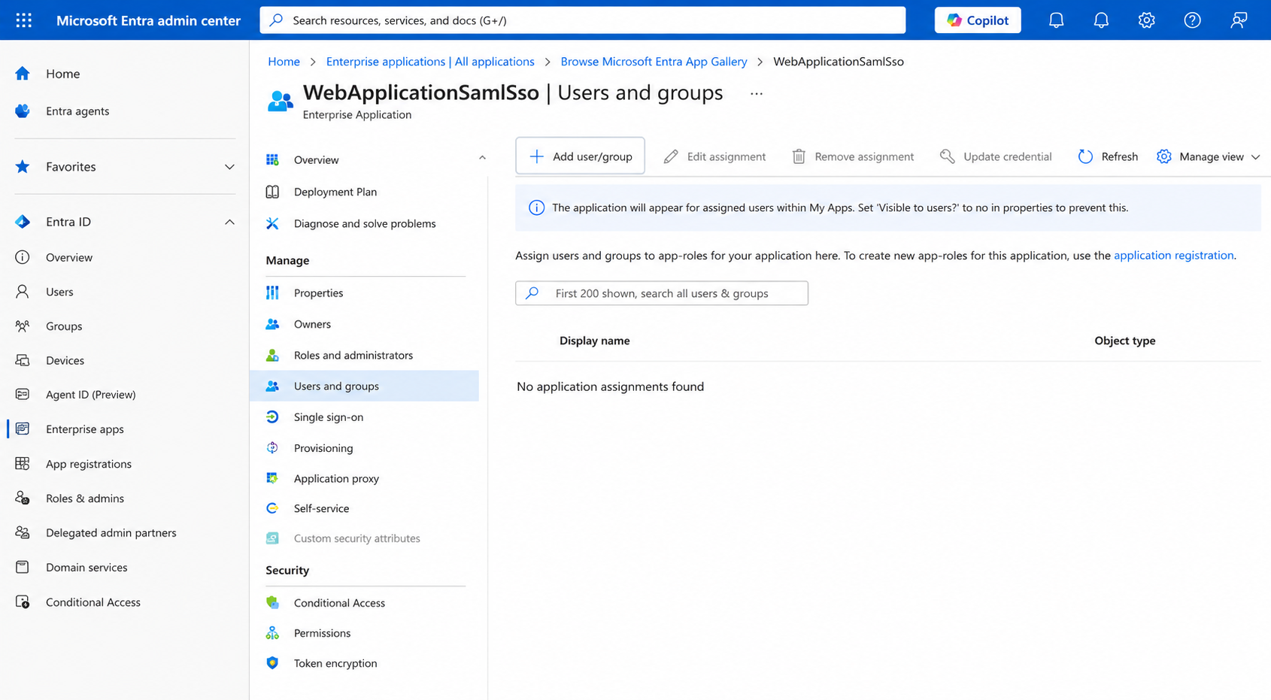Refresh the users and groups list
Image resolution: width=1271 pixels, height=700 pixels.
point(1108,156)
